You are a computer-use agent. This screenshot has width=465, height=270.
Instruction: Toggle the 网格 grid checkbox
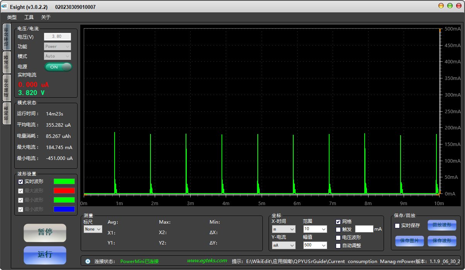(338, 222)
